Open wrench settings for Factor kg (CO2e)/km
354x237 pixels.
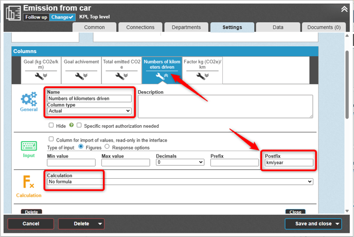[x=202, y=76]
